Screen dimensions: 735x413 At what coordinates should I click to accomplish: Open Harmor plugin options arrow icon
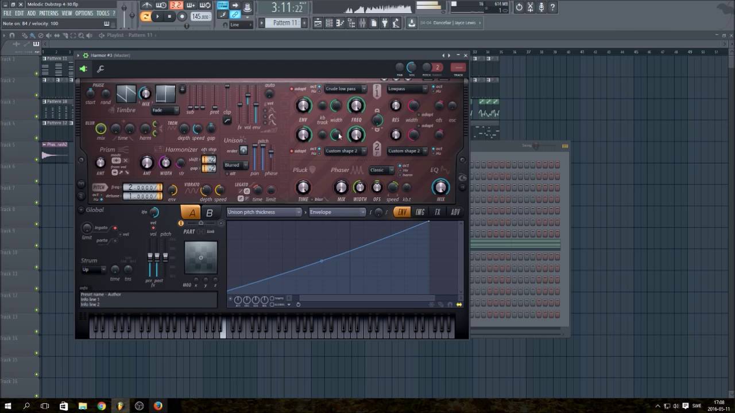click(79, 56)
